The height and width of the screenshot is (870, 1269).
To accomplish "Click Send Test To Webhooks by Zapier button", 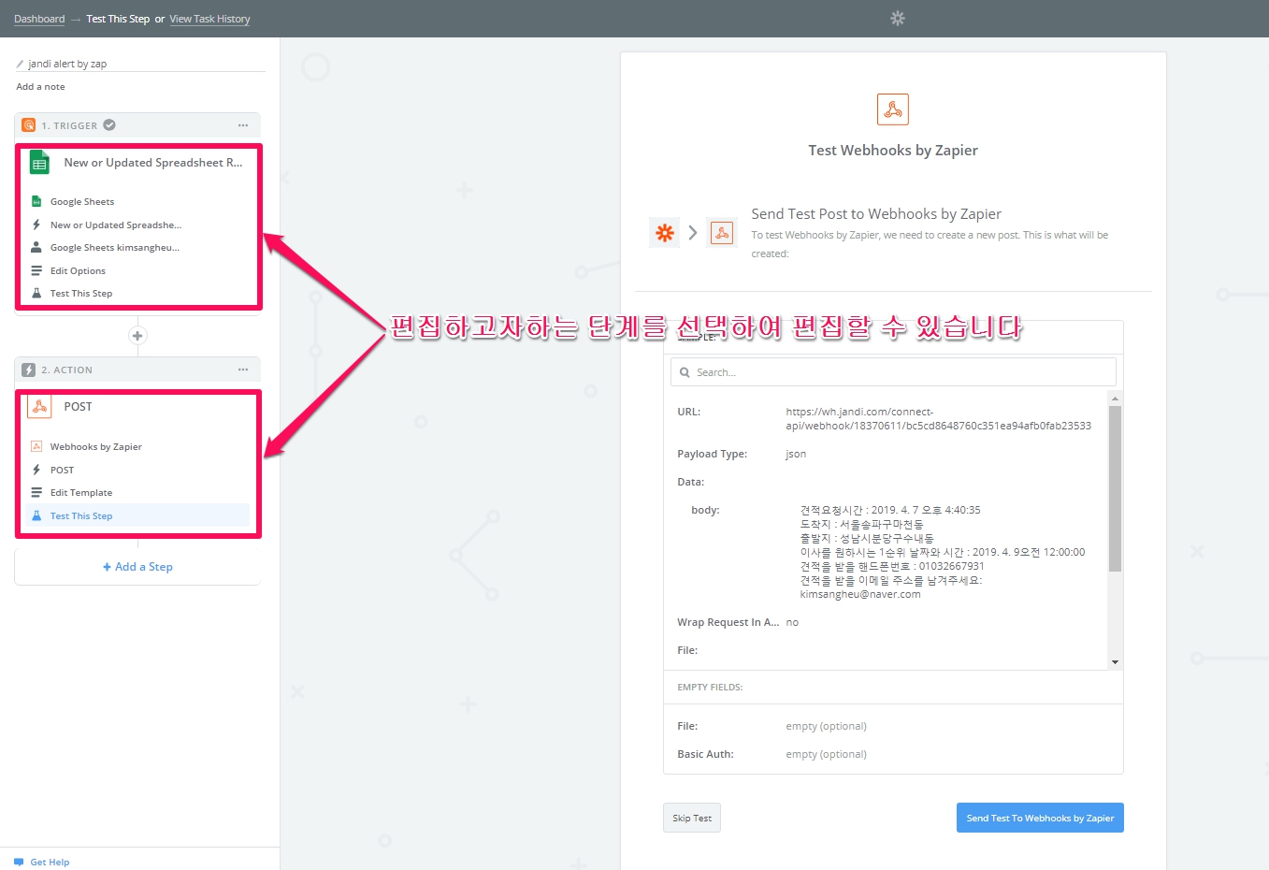I will pos(1040,818).
